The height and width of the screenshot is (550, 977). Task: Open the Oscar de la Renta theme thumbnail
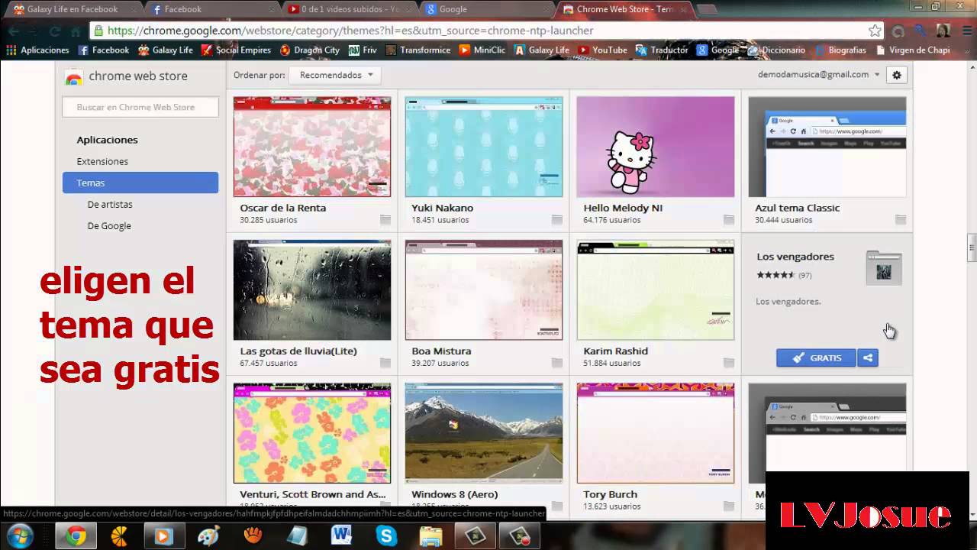pyautogui.click(x=312, y=147)
